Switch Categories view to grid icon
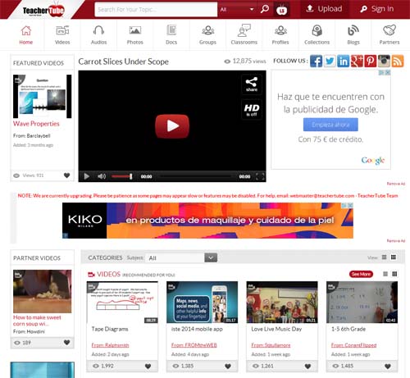 tap(394, 257)
